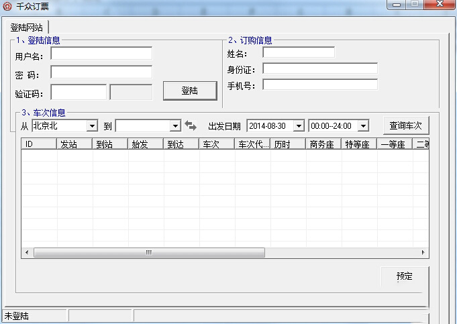Open the 00:00--24:00 time range dropdown
This screenshot has width=457, height=324.
(363, 126)
